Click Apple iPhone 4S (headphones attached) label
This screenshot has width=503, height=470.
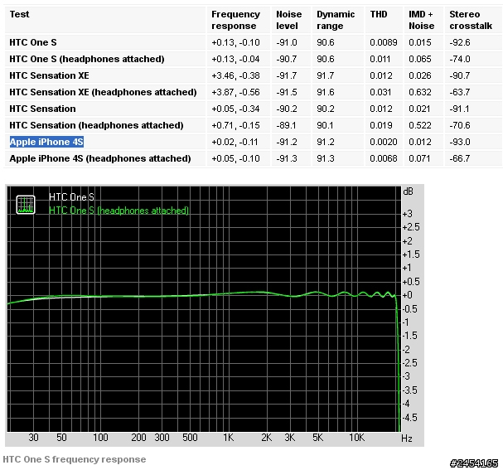100,158
